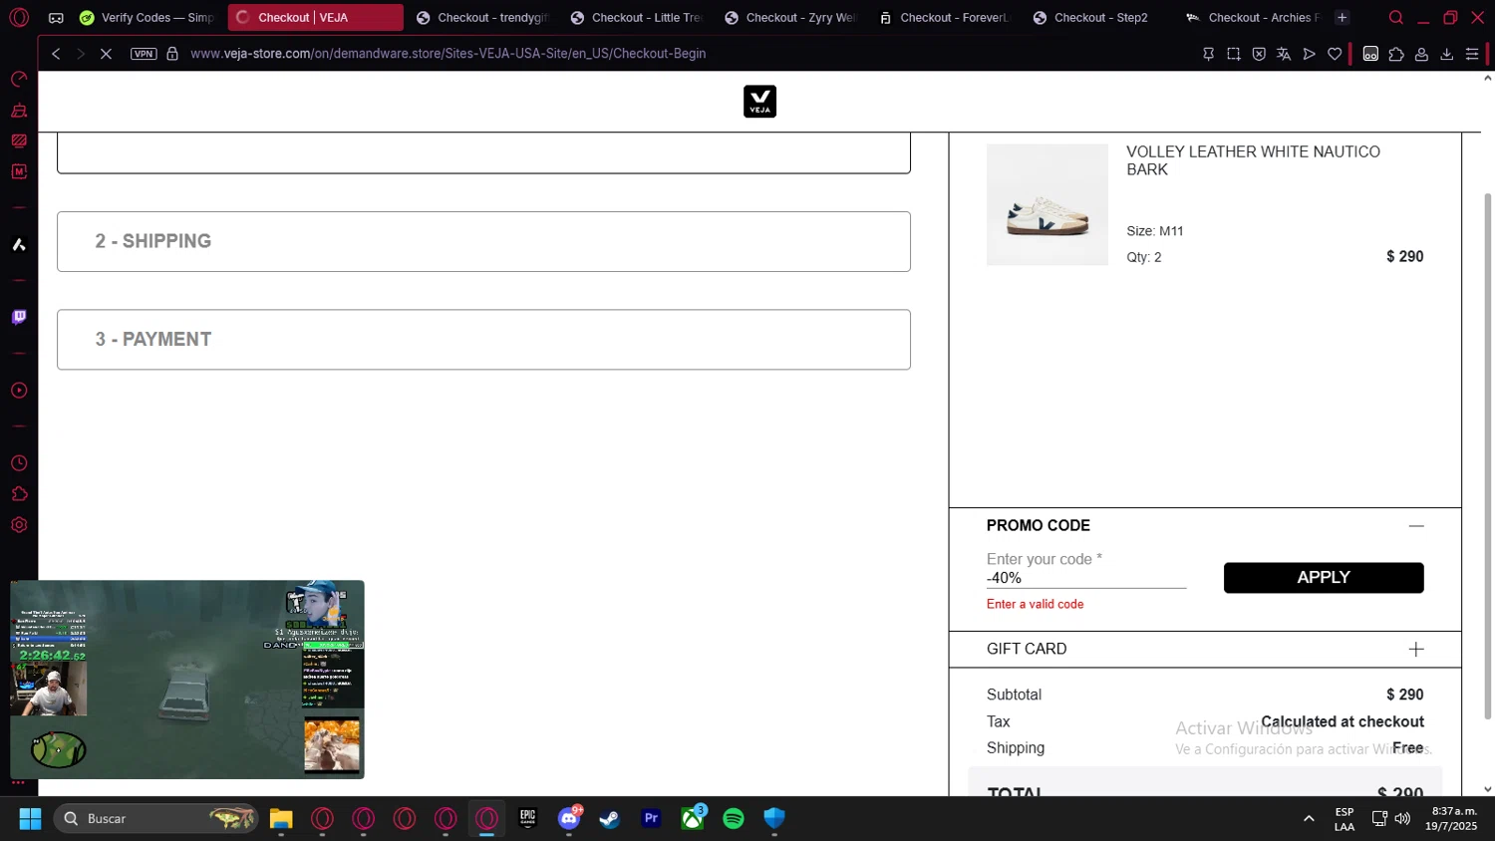Click the VEJA logo in header

759,102
